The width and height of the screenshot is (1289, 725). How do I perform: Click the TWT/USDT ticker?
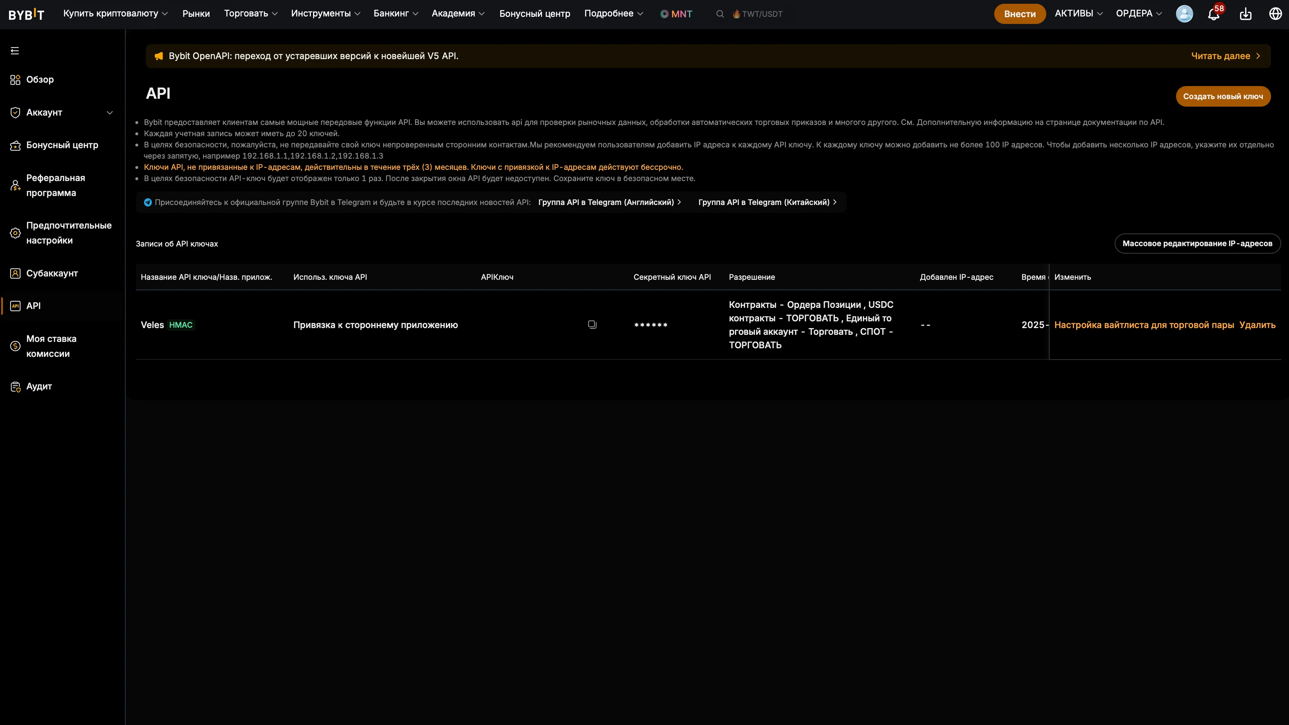pyautogui.click(x=761, y=13)
